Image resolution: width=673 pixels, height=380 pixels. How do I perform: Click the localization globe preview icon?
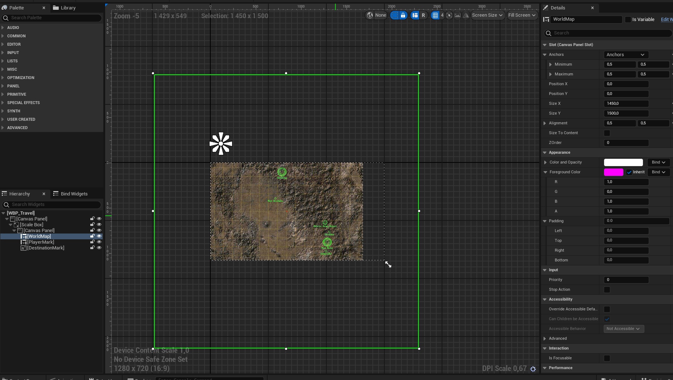(x=370, y=15)
